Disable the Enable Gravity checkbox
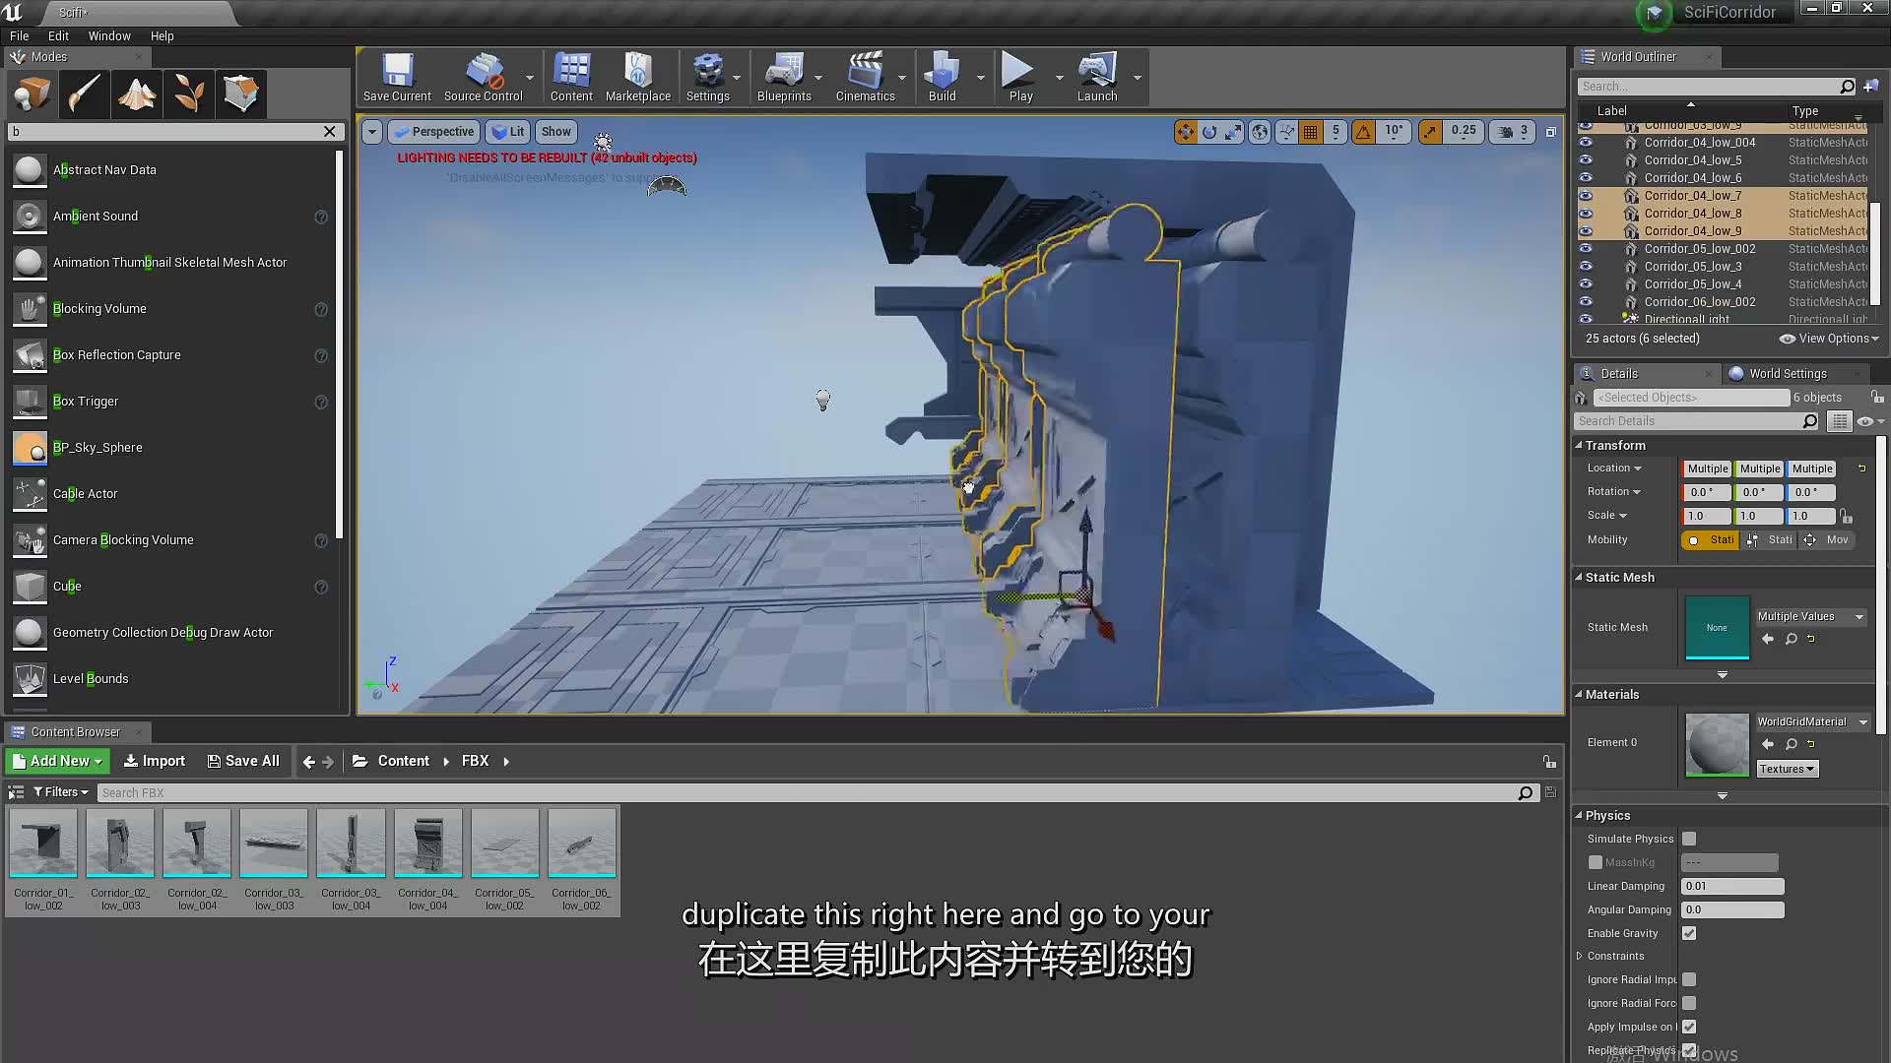 click(1689, 933)
